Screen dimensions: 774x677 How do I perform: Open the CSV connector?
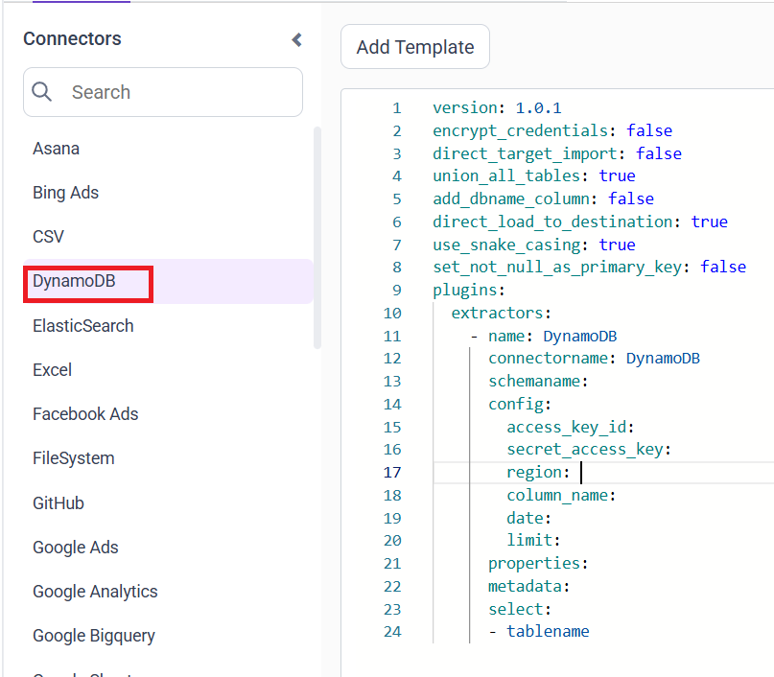coord(48,236)
